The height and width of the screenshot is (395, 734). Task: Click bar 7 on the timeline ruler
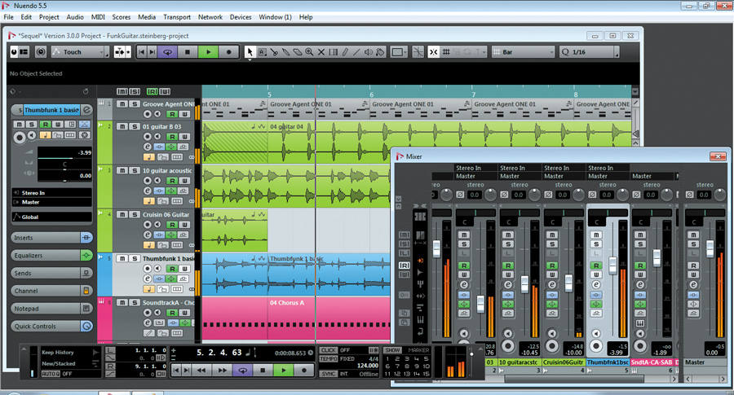tap(473, 94)
